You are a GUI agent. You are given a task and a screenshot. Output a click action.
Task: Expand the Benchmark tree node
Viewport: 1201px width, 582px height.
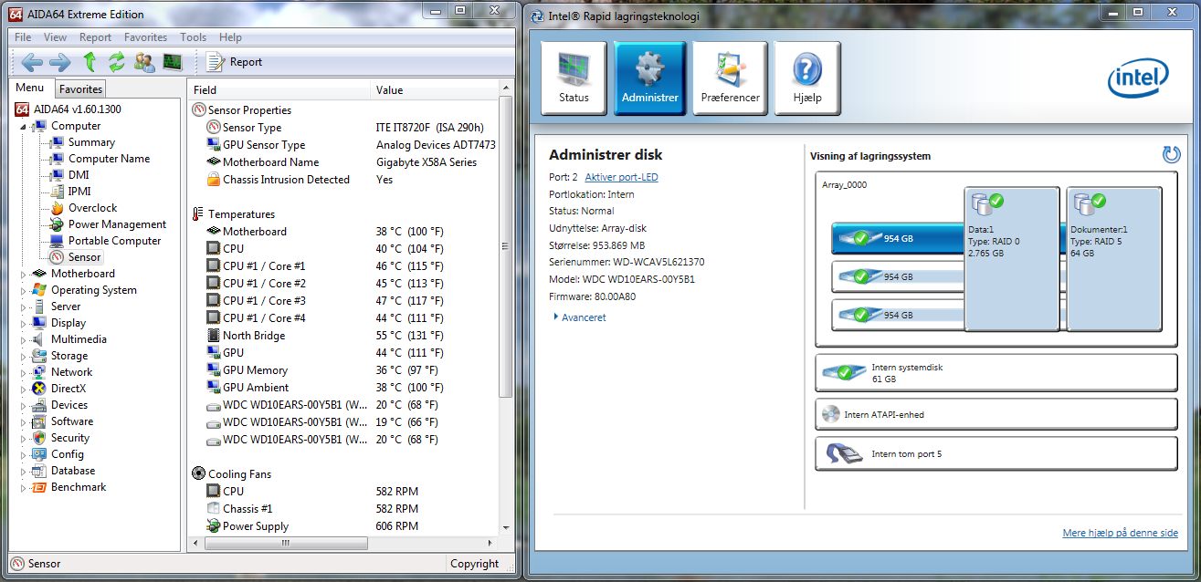pos(24,487)
